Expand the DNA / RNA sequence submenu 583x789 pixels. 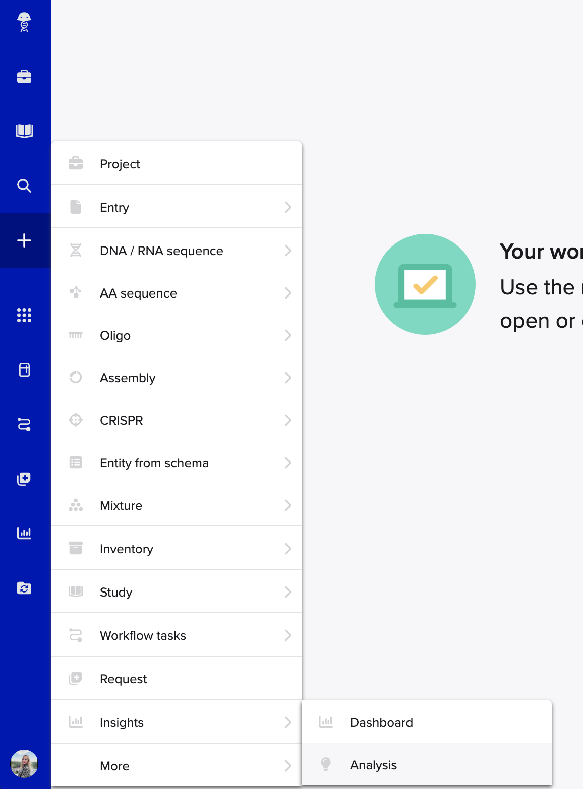tap(288, 251)
